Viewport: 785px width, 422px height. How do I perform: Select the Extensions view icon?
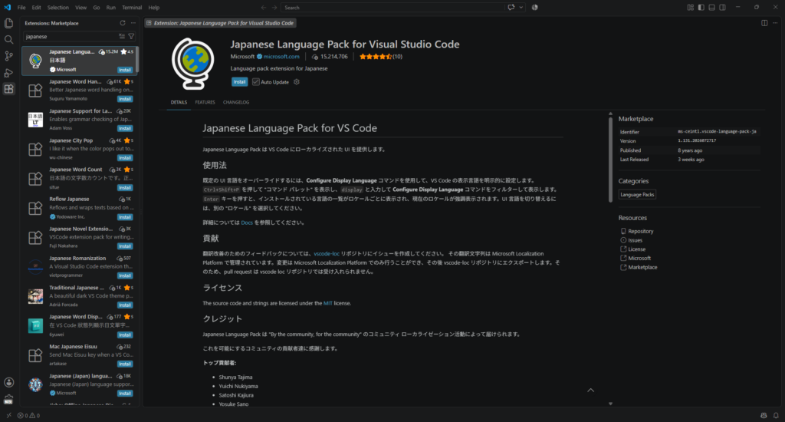click(8, 89)
